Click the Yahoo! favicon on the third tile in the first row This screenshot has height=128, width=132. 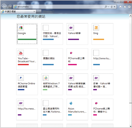(71, 28)
